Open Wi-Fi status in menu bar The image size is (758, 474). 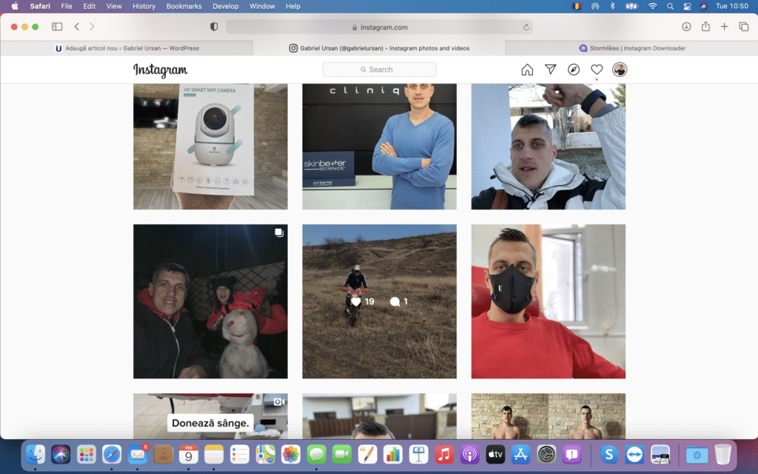click(x=652, y=6)
